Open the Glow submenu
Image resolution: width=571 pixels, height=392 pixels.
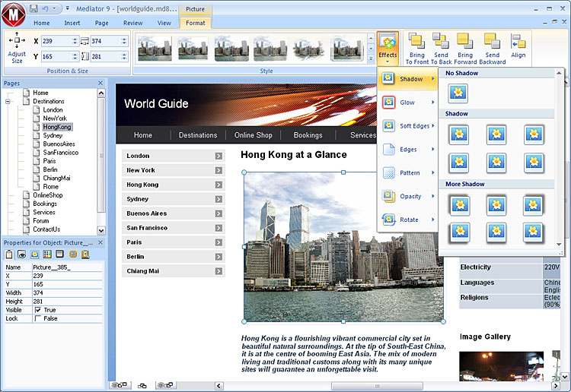[x=407, y=103]
